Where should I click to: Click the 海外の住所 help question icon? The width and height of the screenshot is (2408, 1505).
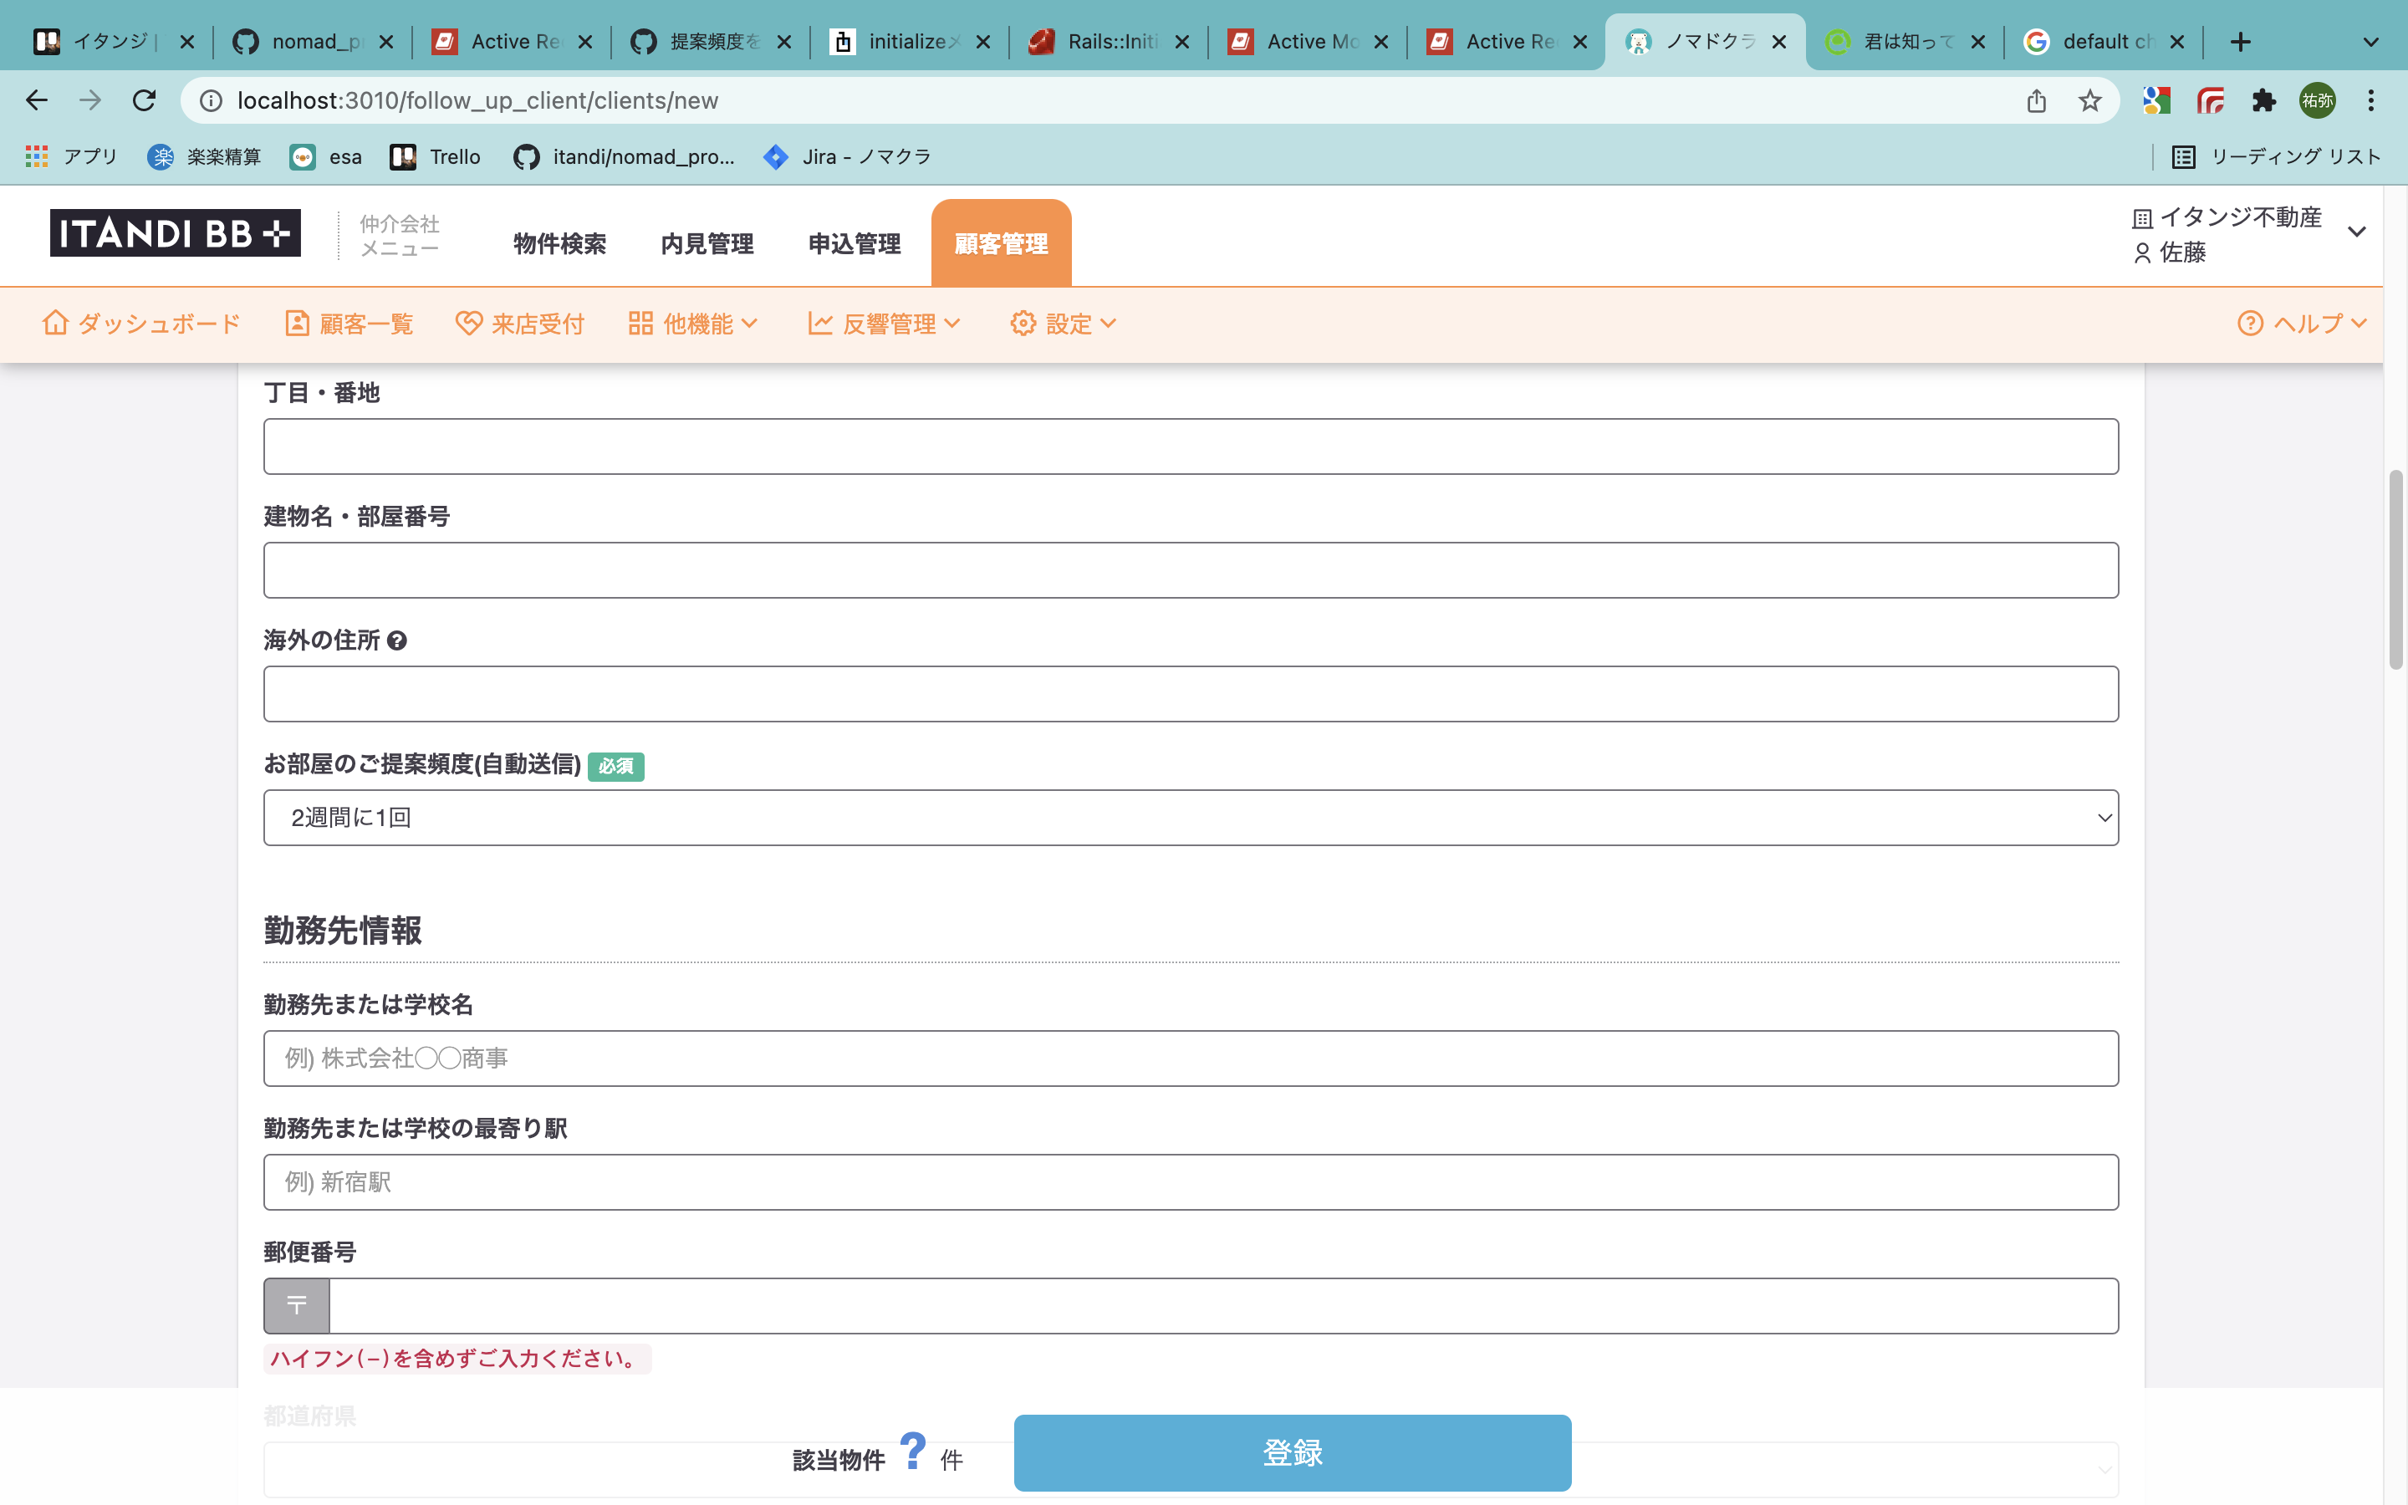pos(397,641)
